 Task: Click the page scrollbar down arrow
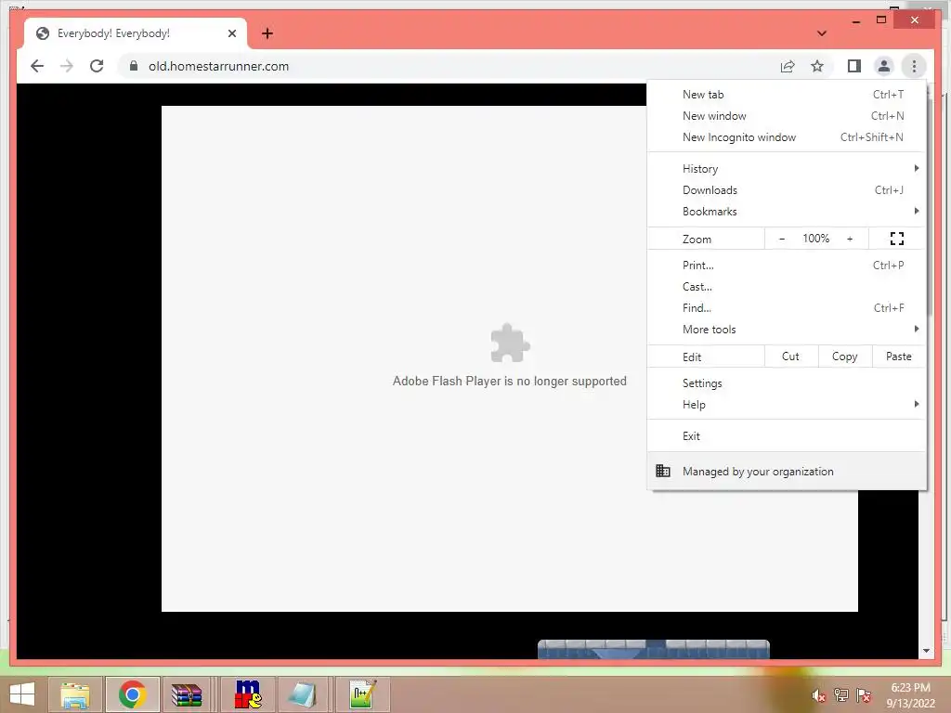926,651
